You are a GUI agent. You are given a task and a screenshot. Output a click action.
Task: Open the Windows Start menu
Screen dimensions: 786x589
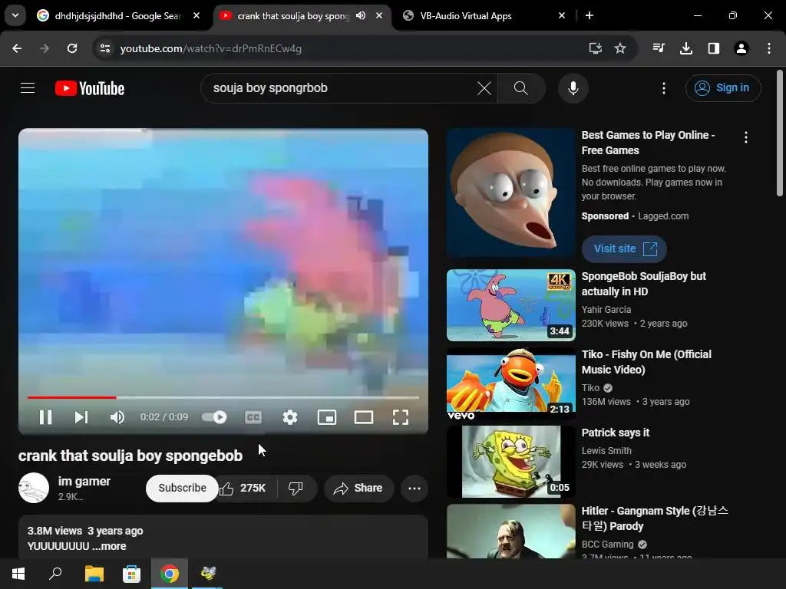pos(18,574)
